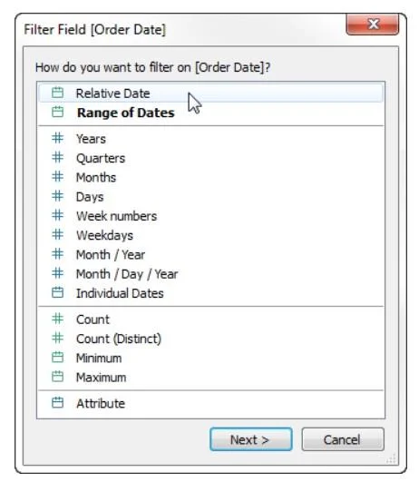Choose the Month / Day / Year option

coord(210,274)
